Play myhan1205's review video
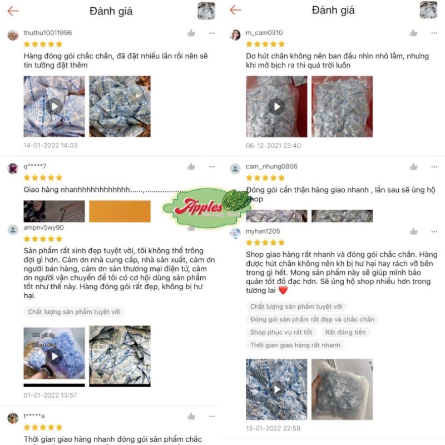The image size is (445, 445). [x=276, y=389]
